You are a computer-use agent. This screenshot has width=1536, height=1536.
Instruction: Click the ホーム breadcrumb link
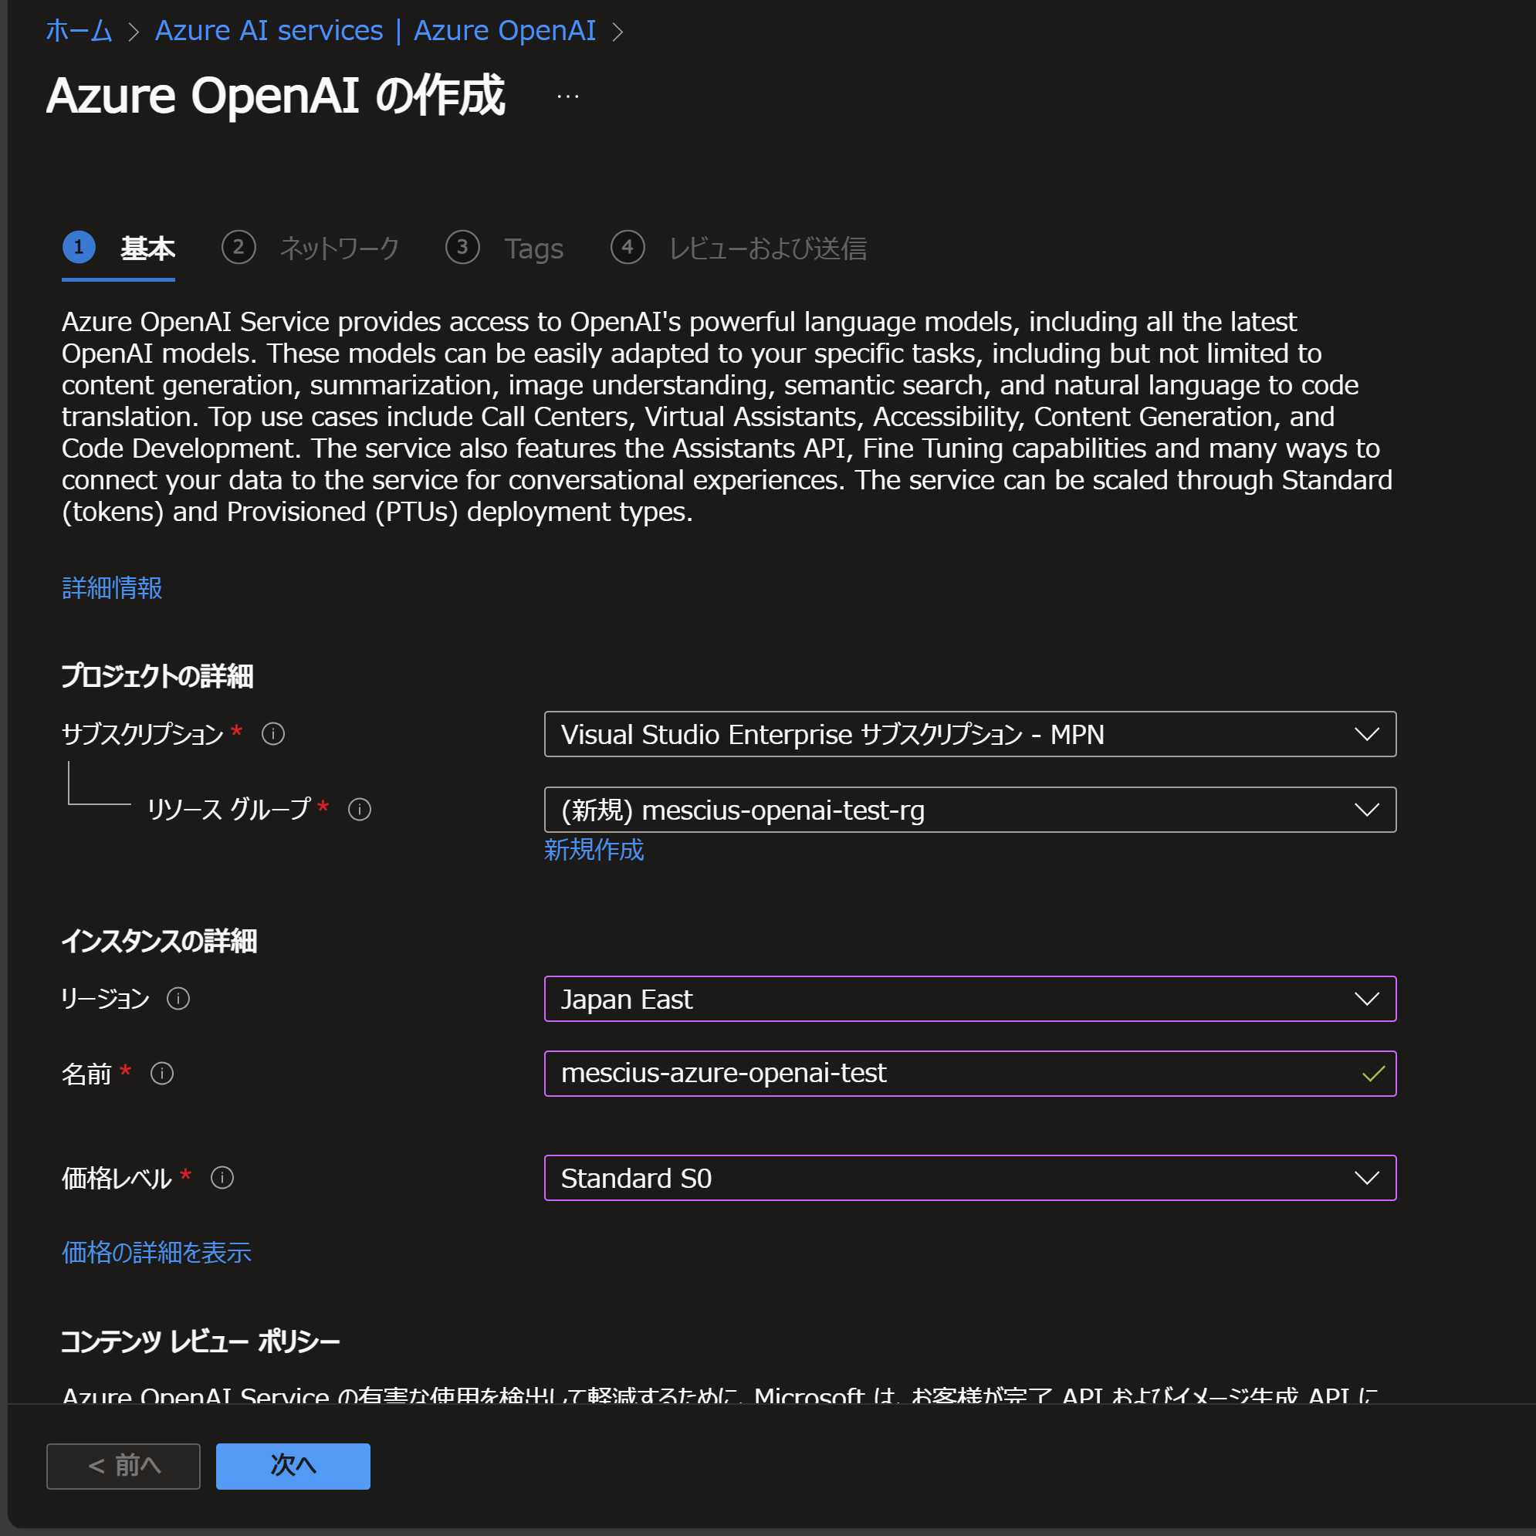(x=80, y=30)
